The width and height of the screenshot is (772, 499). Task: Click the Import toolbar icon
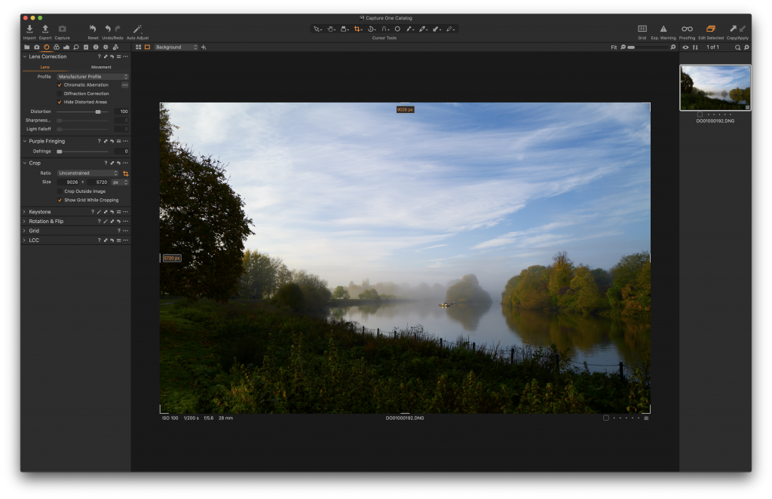29,29
